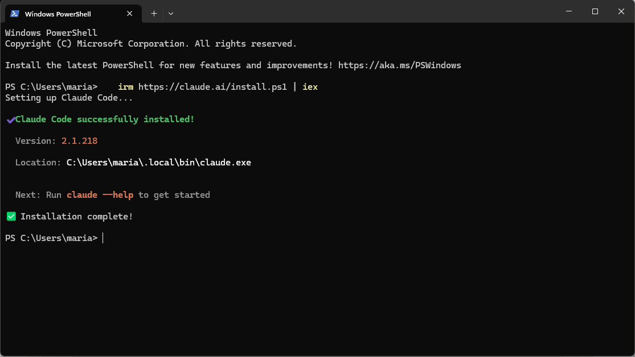
Task: Open the aka.ms/PSWindows link
Action: click(x=400, y=65)
